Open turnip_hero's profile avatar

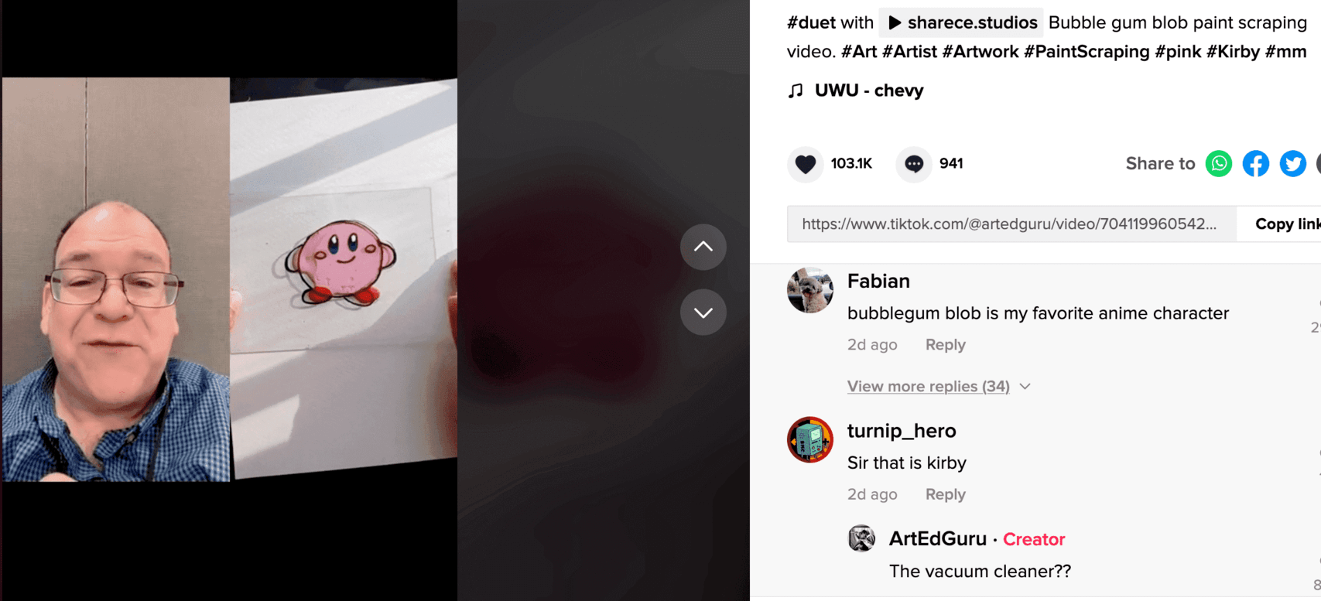810,439
